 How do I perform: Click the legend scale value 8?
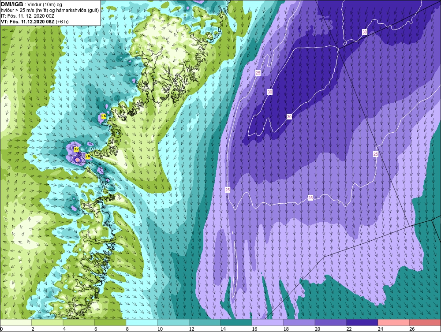pos(127,329)
